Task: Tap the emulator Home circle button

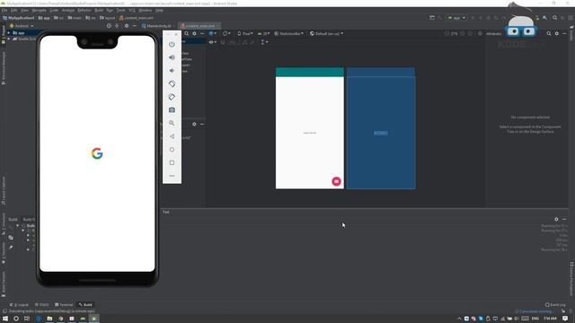Action: click(172, 150)
